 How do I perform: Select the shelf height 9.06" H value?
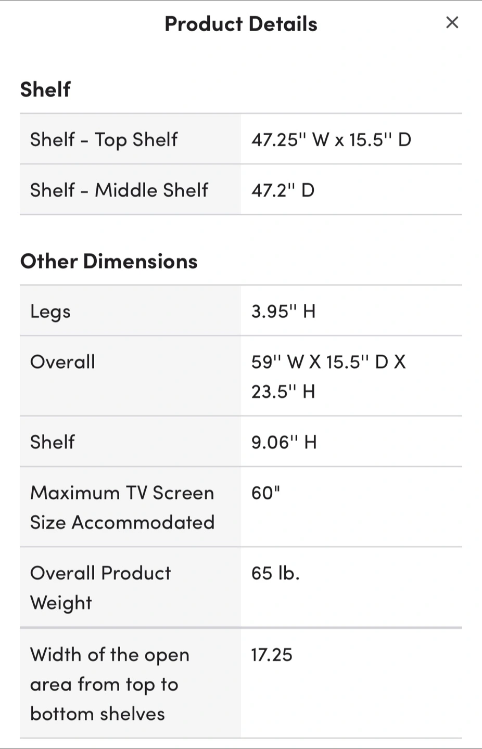pyautogui.click(x=284, y=442)
